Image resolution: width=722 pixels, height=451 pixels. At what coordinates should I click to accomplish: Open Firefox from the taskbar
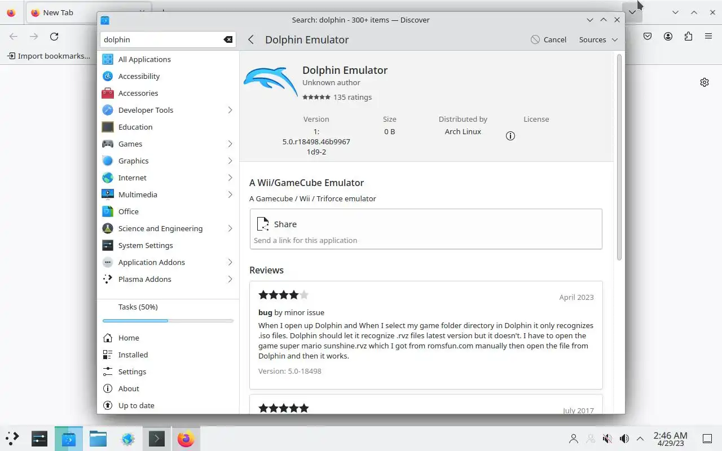186,439
